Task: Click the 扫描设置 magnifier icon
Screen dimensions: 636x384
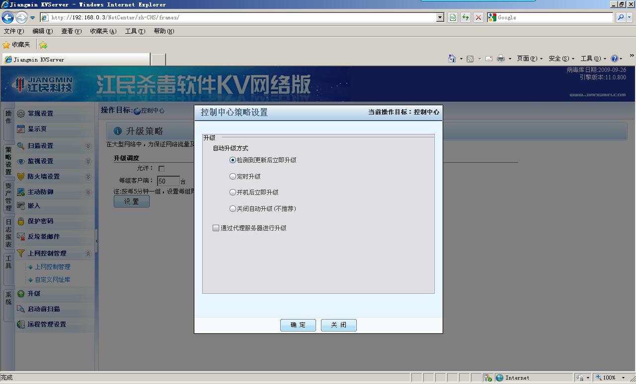Action: click(x=21, y=146)
